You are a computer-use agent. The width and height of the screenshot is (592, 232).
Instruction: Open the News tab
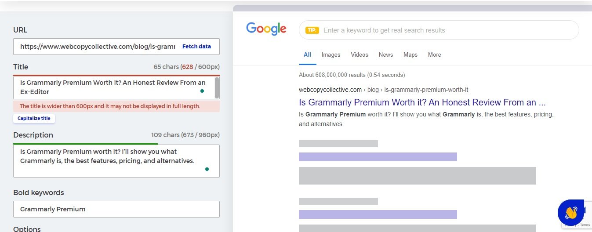[386, 54]
